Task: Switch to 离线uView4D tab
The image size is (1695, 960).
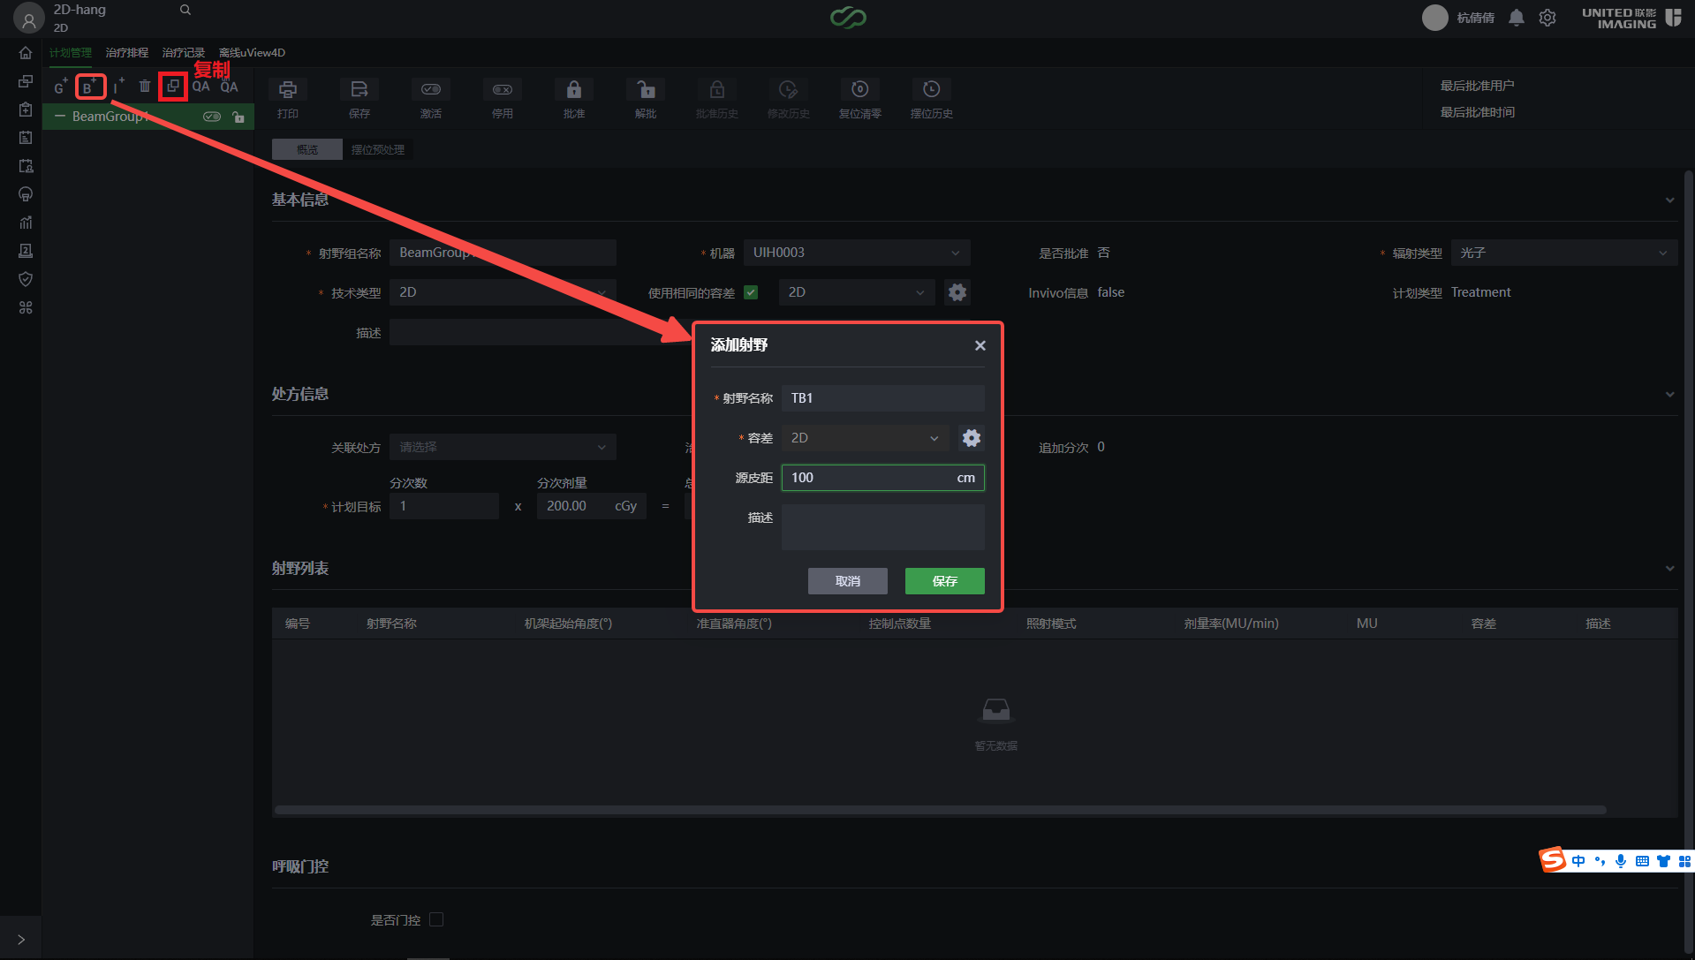Action: (252, 53)
